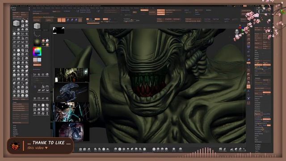Select the leftmost brush icon in the bottom shelf

[x=80, y=149]
